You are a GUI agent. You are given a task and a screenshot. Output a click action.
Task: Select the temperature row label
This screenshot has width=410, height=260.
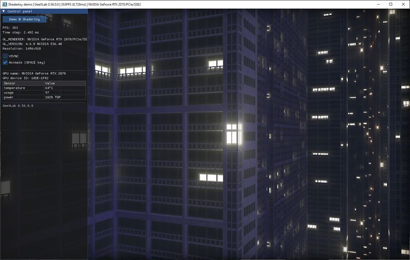coord(14,88)
